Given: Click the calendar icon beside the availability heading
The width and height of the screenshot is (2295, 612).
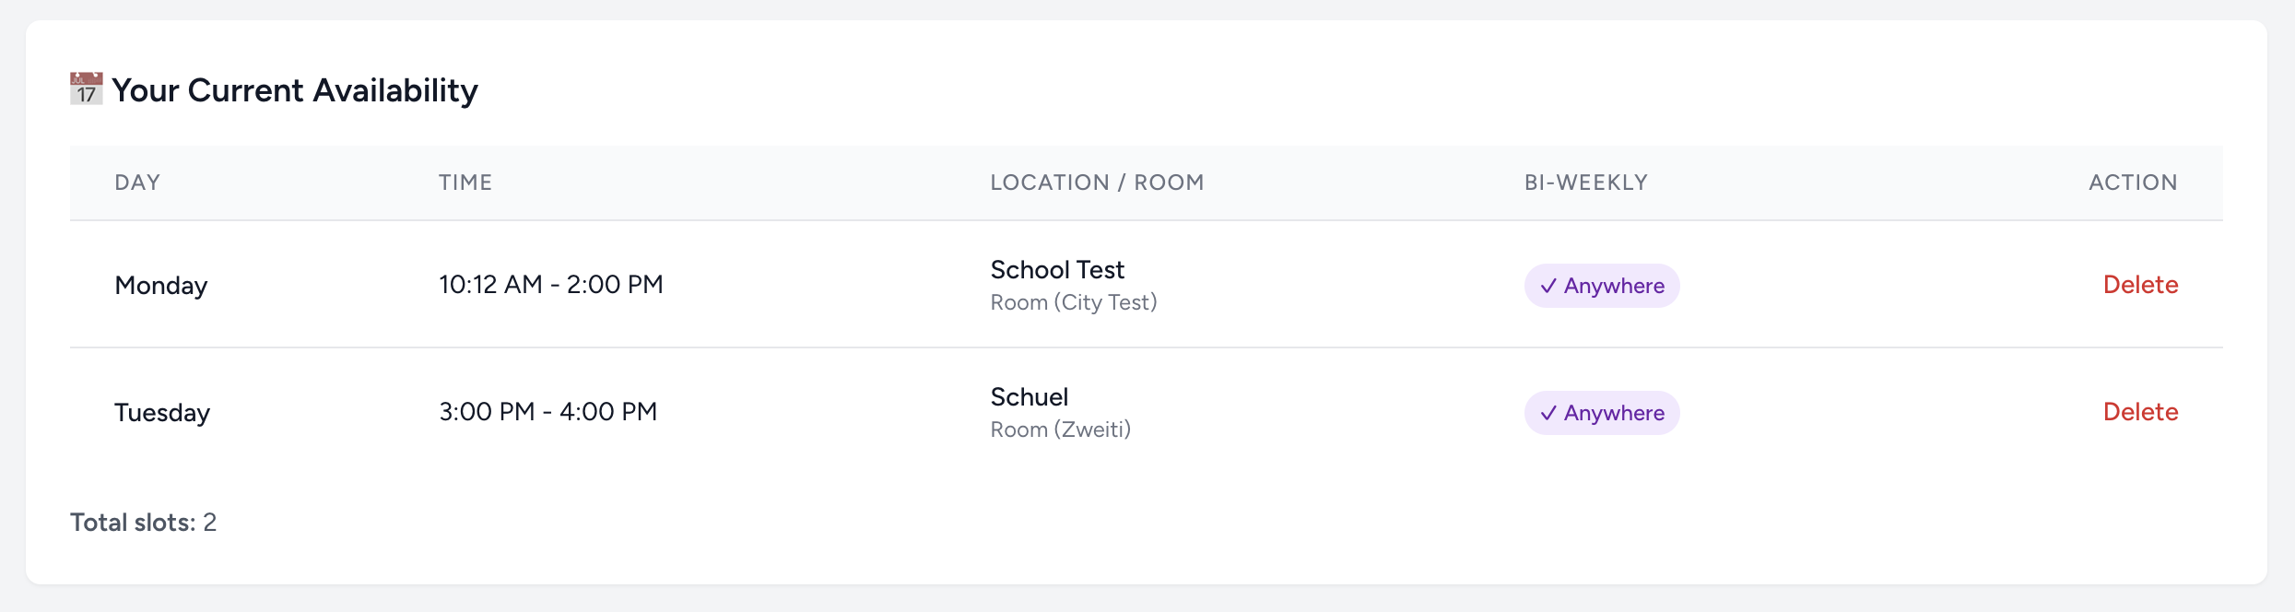Looking at the screenshot, I should click(x=86, y=89).
